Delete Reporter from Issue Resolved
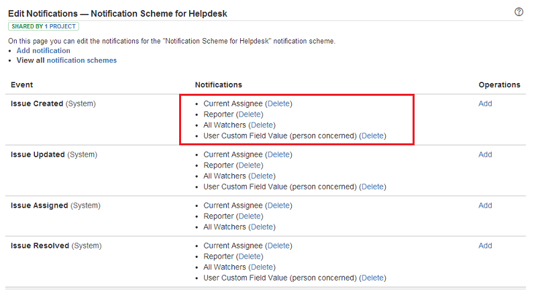Screen dimensions: 534x290 [x=250, y=257]
